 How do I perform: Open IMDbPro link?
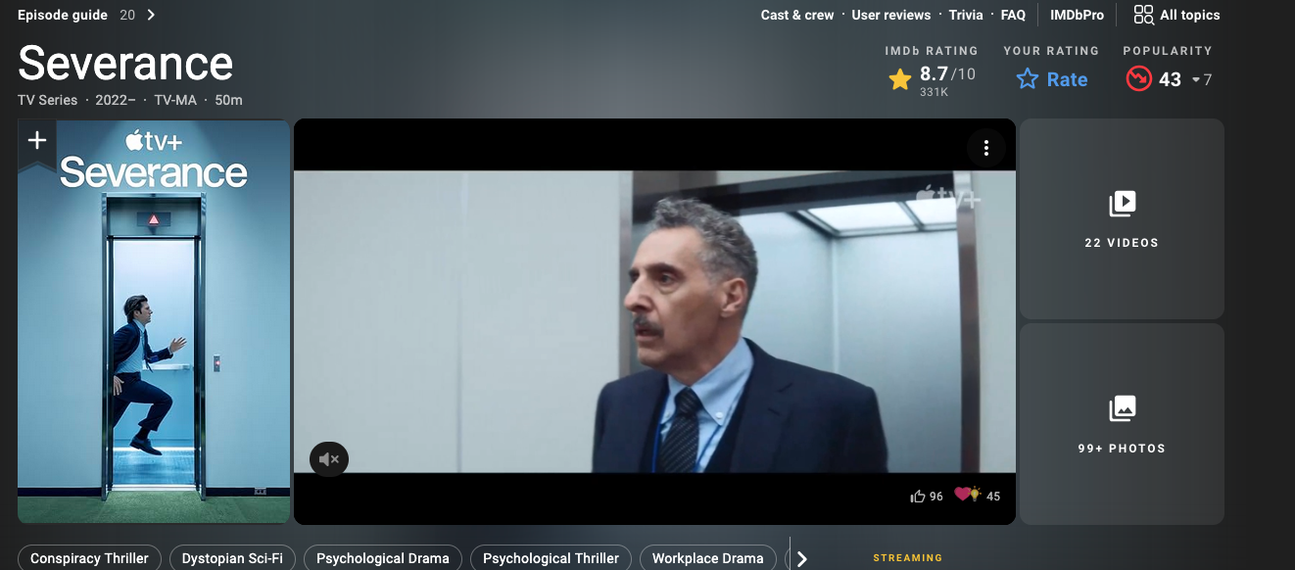tap(1077, 15)
